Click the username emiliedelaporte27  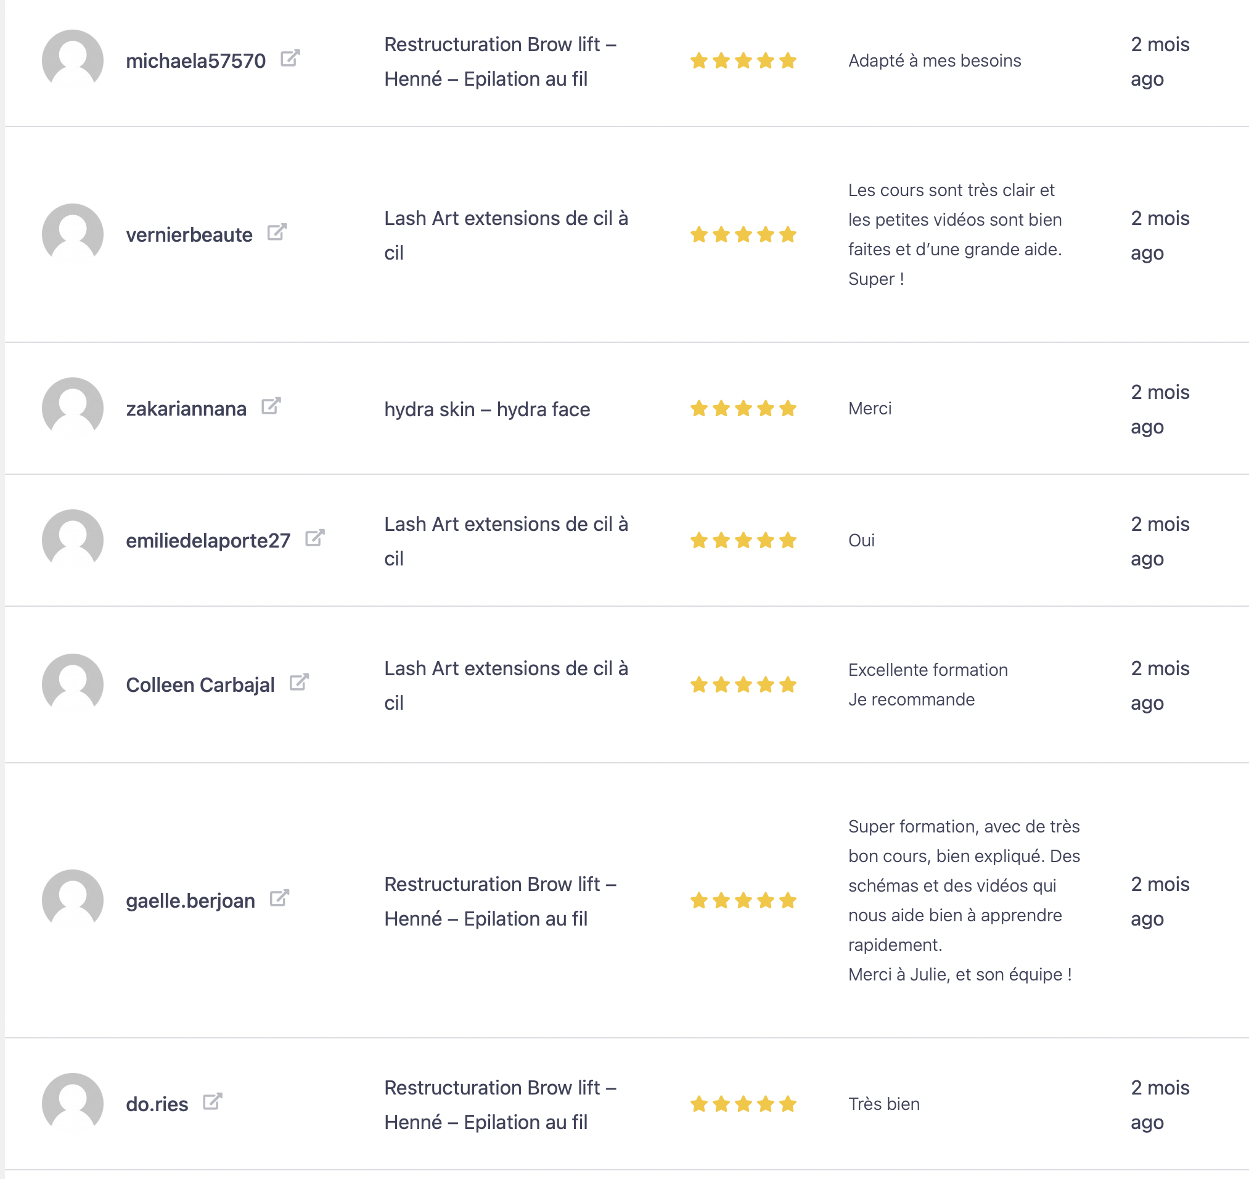[x=208, y=541]
